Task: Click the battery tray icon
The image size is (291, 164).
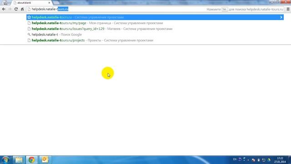Action: coord(259,160)
